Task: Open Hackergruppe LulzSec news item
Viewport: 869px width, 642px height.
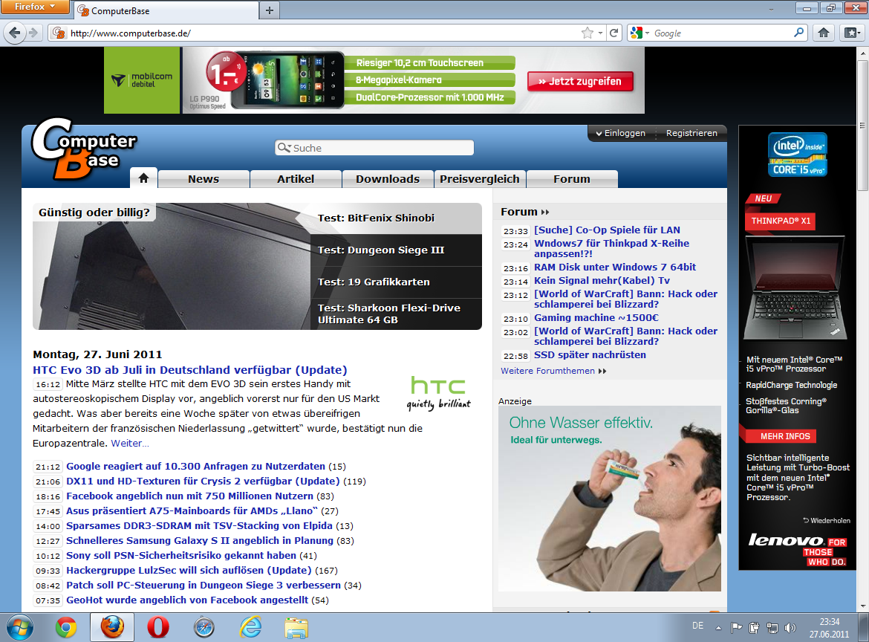Action: tap(189, 570)
